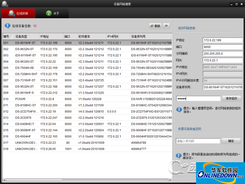Click the application logo in the title bar

coord(4,4)
